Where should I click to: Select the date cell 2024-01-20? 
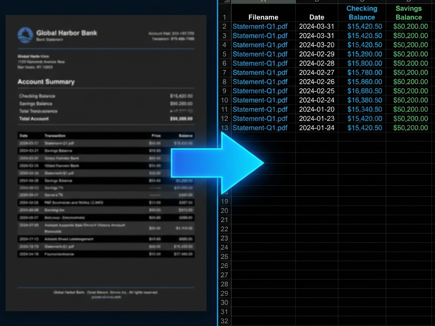pyautogui.click(x=317, y=109)
